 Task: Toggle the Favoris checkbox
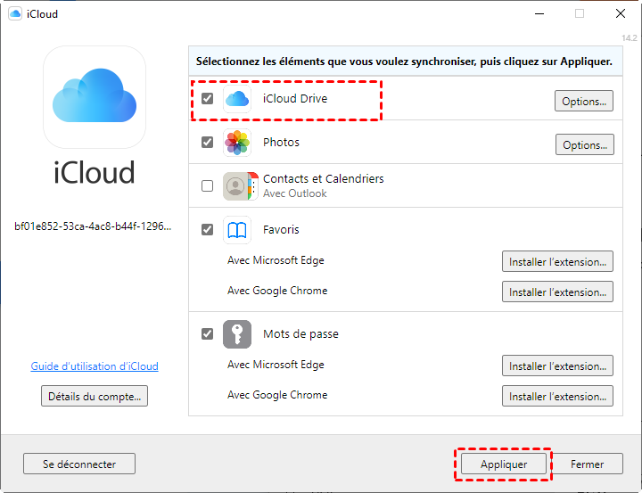click(x=208, y=230)
